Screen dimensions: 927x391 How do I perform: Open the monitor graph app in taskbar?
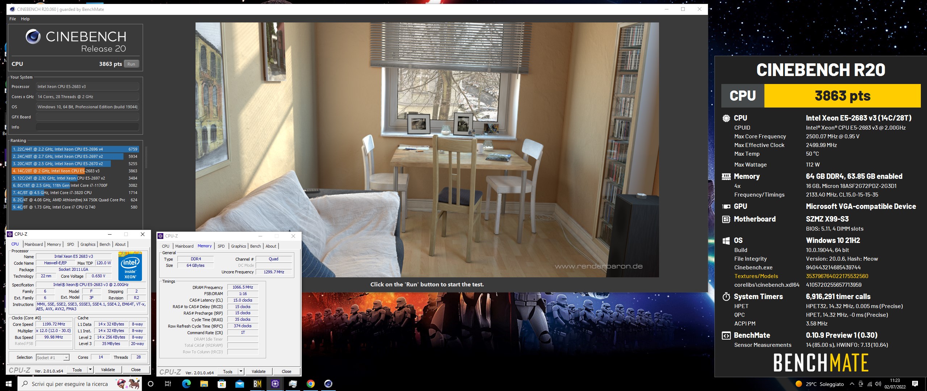[x=293, y=384]
